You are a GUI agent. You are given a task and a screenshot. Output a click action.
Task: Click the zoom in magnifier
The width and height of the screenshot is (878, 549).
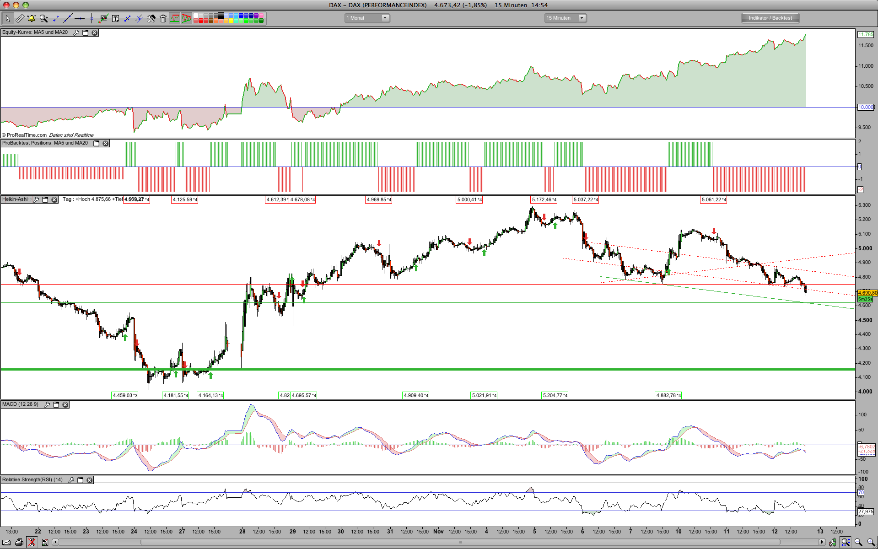tap(871, 542)
